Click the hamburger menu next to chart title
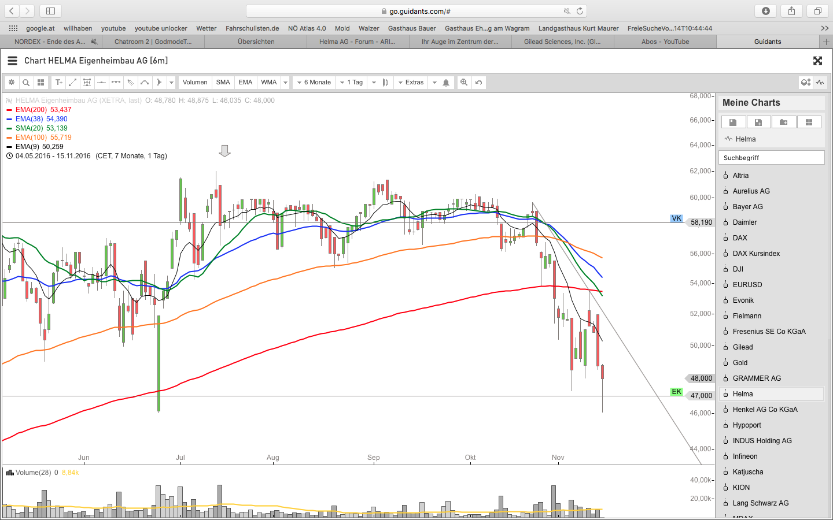Screen dimensions: 833x520 (x=12, y=61)
